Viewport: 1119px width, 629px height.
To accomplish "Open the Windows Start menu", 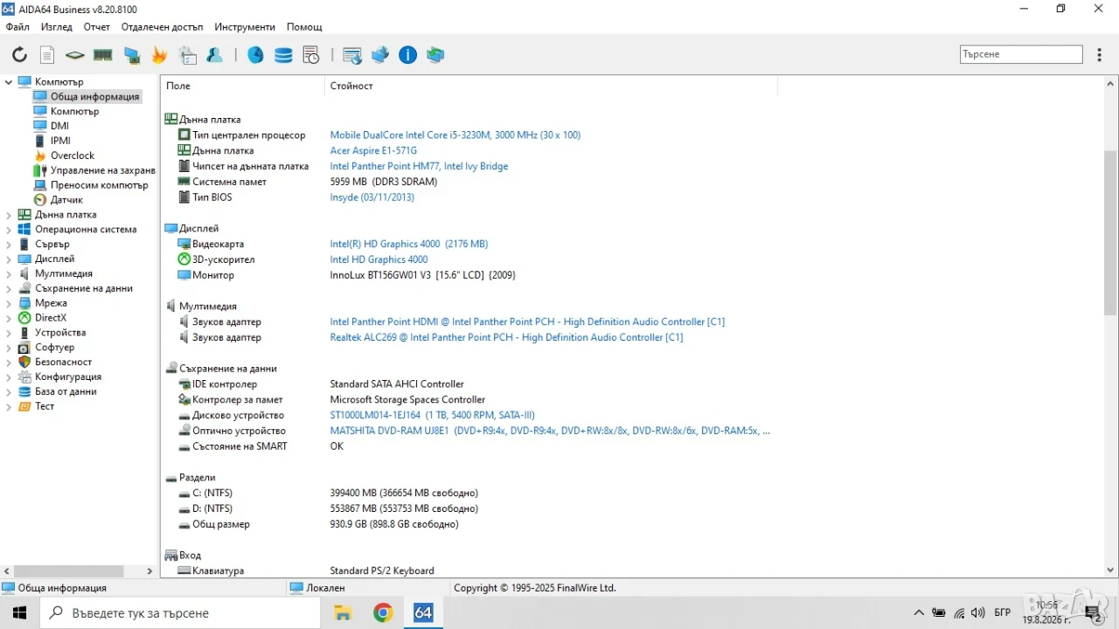I will [19, 612].
